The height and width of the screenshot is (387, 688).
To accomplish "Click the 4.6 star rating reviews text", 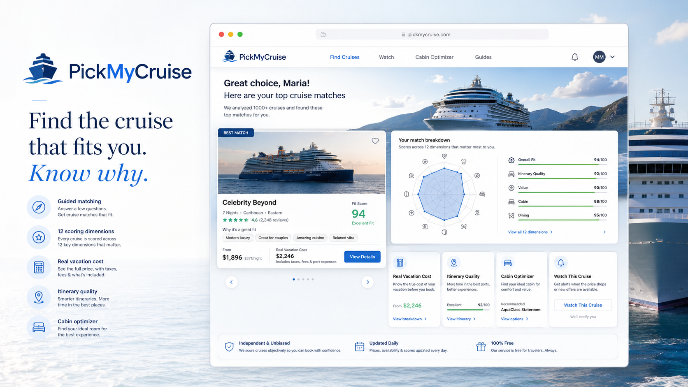I will [x=270, y=220].
